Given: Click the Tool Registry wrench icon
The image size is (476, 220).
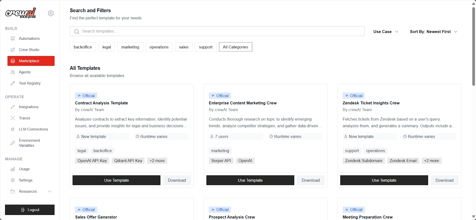Looking at the screenshot, I should click(13, 83).
